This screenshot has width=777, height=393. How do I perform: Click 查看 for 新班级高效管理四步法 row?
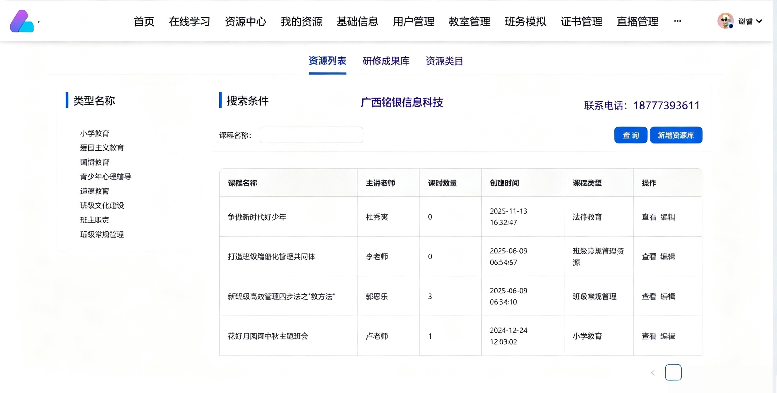649,296
